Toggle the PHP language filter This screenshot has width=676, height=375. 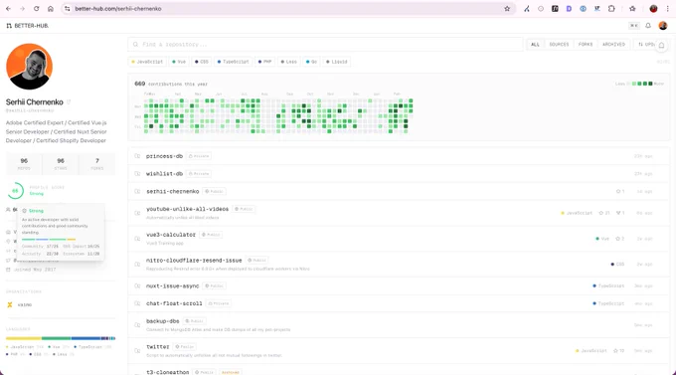coord(264,62)
